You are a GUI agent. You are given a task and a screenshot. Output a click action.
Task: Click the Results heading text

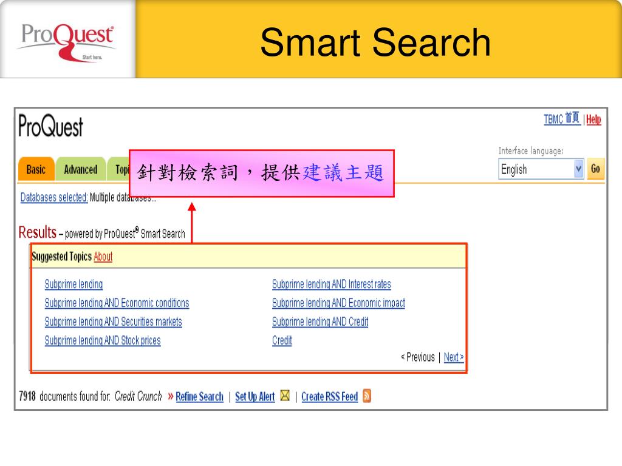tap(38, 232)
